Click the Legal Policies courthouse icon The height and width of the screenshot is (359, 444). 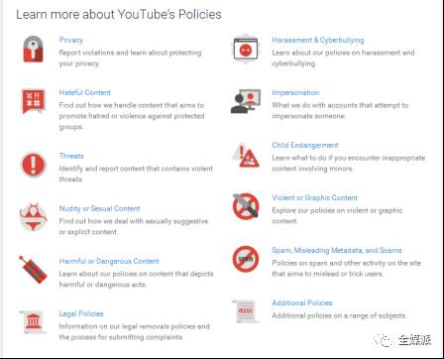(33, 322)
